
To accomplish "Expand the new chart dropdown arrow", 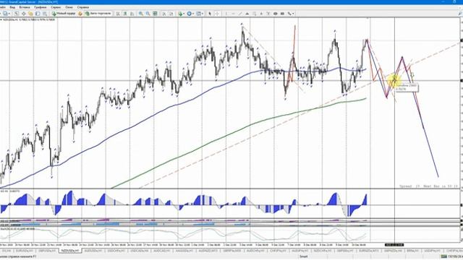I will pos(9,14).
